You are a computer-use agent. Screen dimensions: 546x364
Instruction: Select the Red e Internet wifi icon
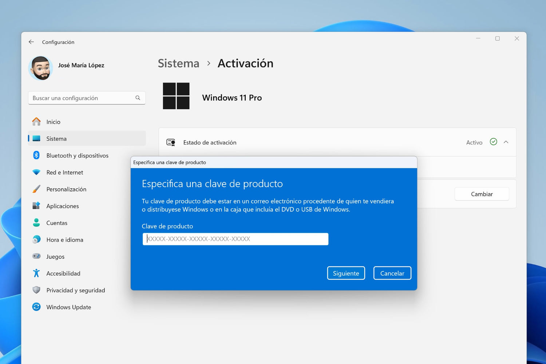[36, 172]
